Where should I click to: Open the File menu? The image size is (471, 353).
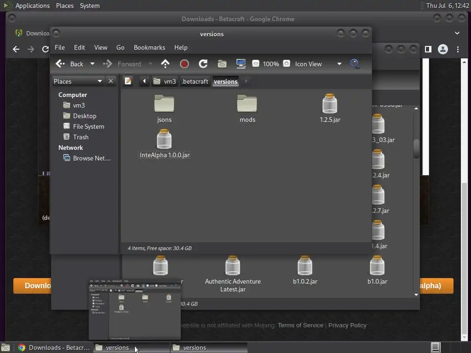click(59, 47)
